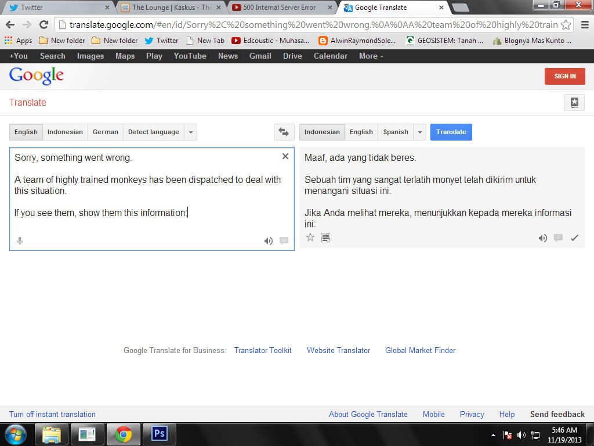This screenshot has width=594, height=446.
Task: Select all translation text icon
Action: pyautogui.click(x=325, y=238)
